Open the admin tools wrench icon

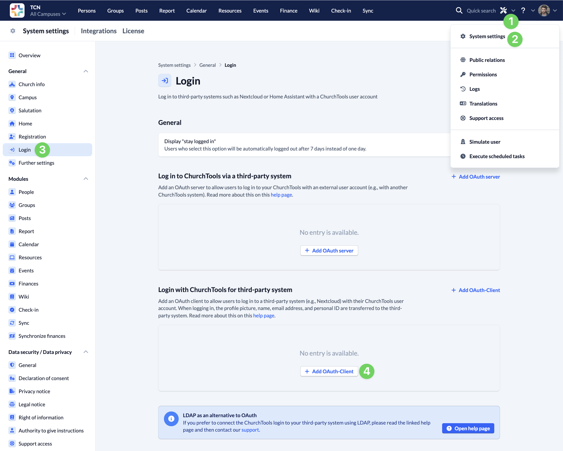tap(504, 11)
